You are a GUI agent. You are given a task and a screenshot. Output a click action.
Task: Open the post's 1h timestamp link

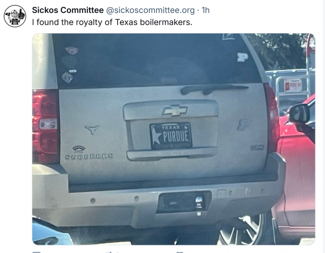pos(205,10)
